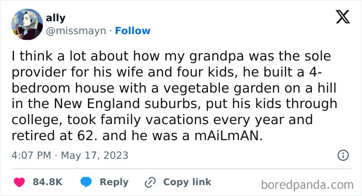
Task: Open the tweet info circle icon
Action: (x=343, y=155)
